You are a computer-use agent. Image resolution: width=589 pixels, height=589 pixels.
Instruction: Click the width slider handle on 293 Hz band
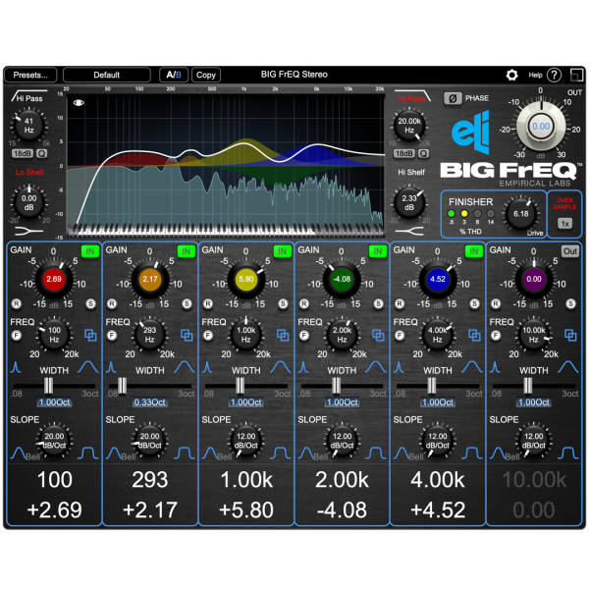pos(122,386)
